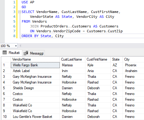Click the Rashad cell in row 7
The image size is (144, 120).
98,99
